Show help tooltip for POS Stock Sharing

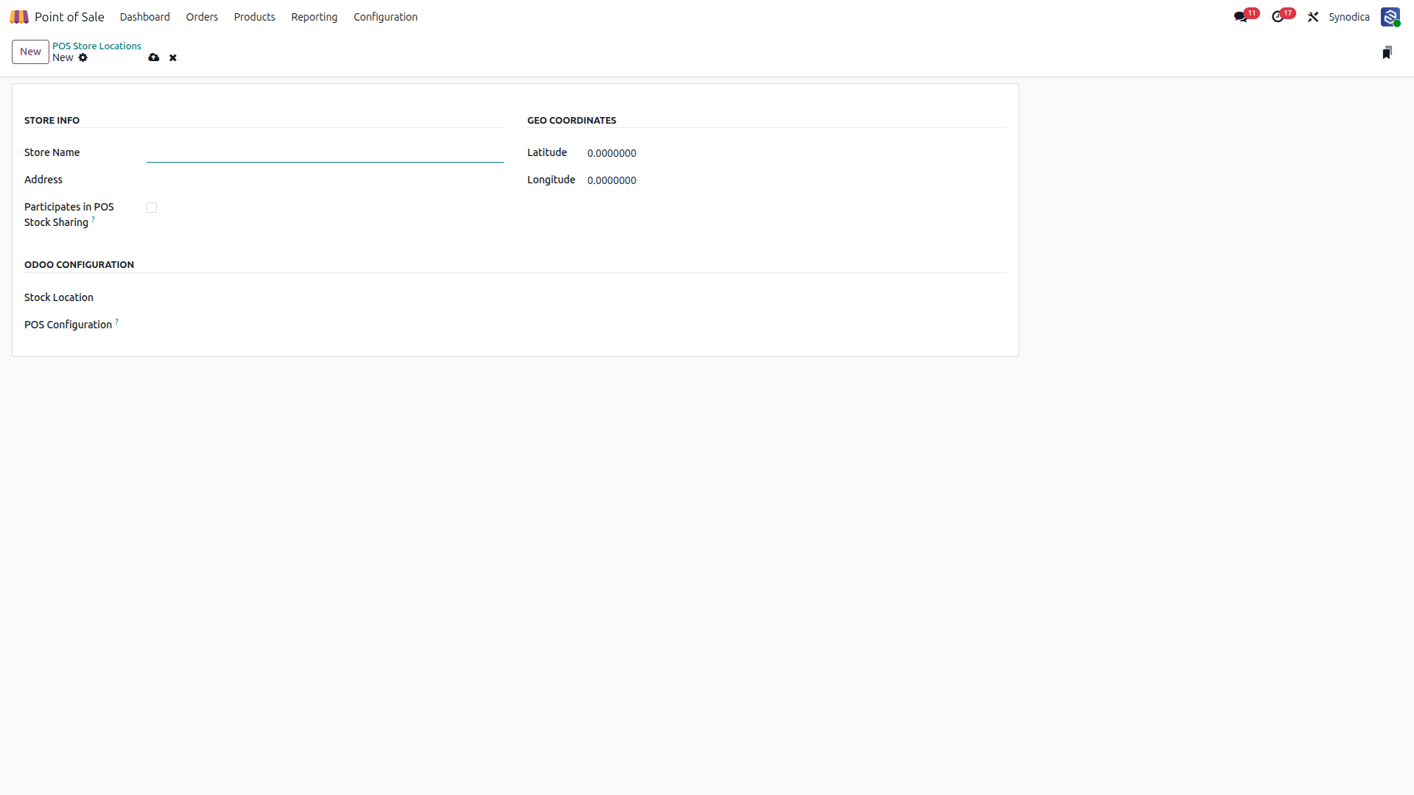click(94, 219)
